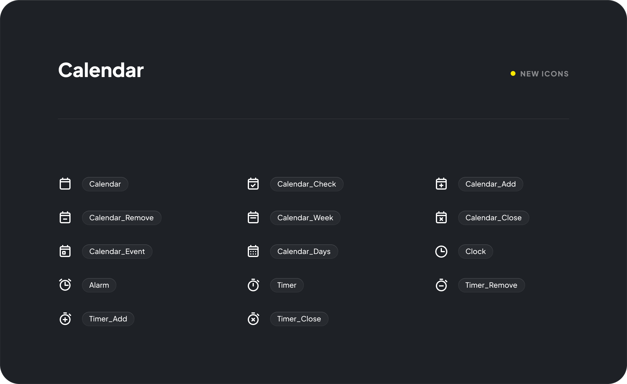This screenshot has width=627, height=384.
Task: Select the Timer_Close icon
Action: point(253,319)
